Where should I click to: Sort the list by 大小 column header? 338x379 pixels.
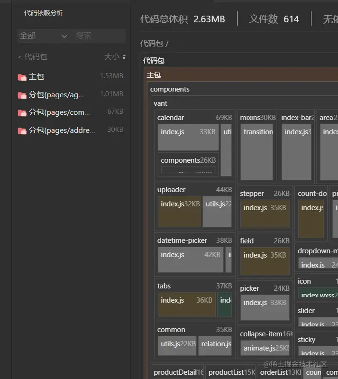112,57
